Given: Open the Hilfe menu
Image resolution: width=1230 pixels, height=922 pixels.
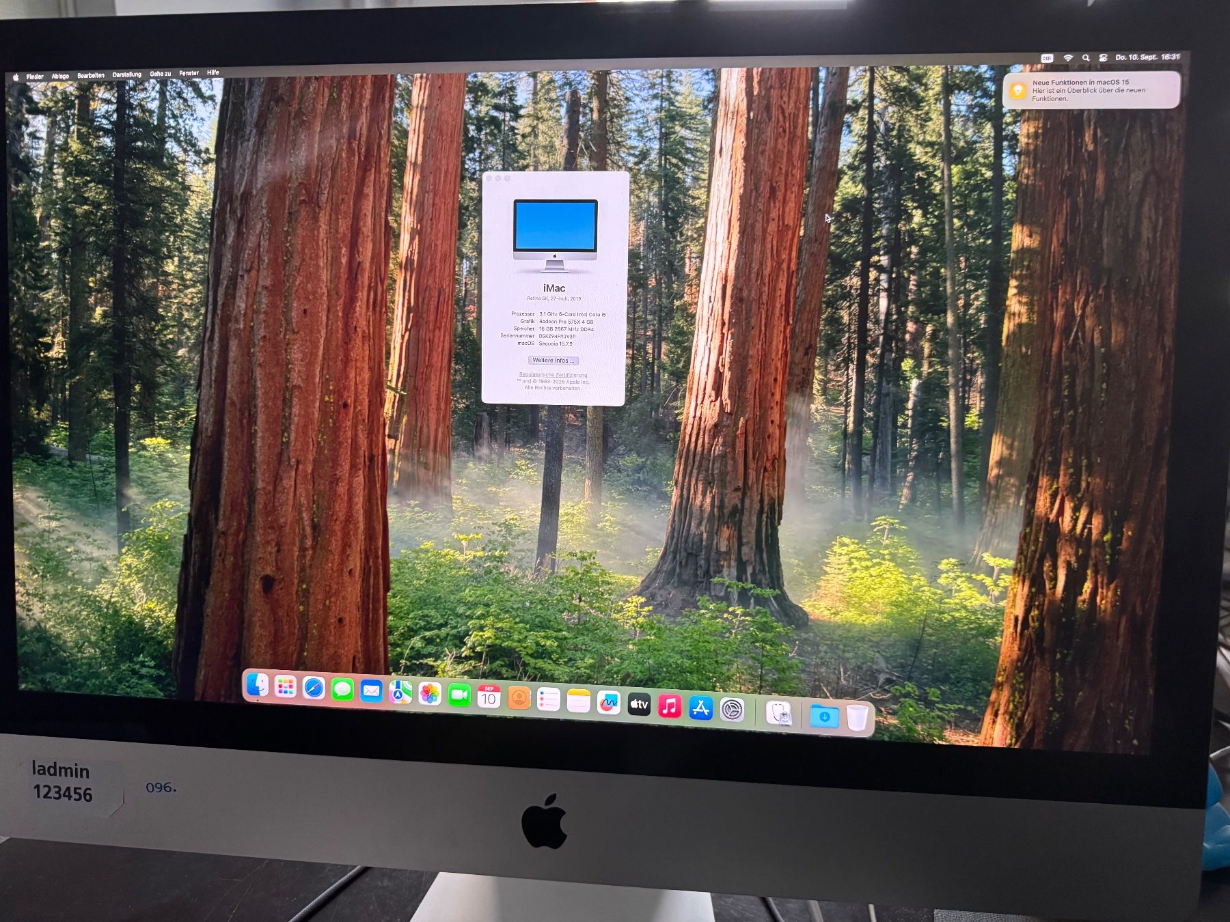Looking at the screenshot, I should pos(213,73).
